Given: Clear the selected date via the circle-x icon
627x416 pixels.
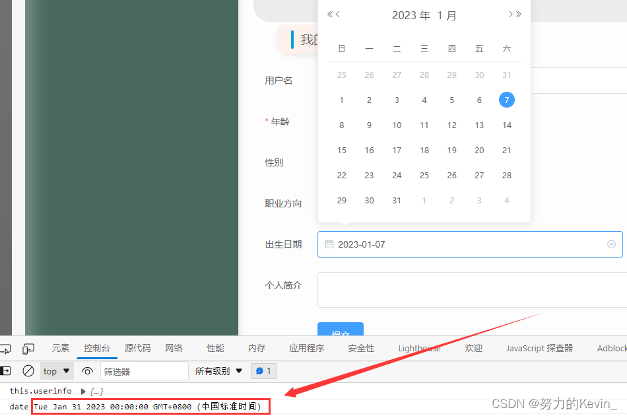Looking at the screenshot, I should click(610, 244).
